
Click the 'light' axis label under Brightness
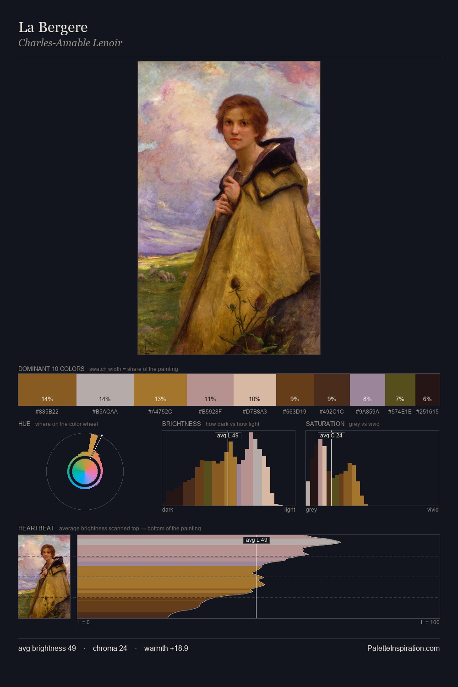point(289,510)
